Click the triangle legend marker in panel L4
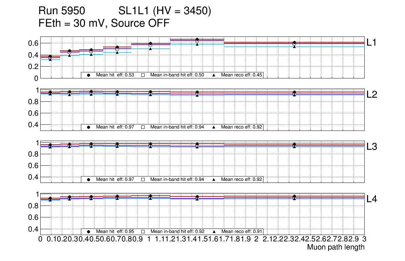Viewport: 405px width, 261px height. click(214, 232)
